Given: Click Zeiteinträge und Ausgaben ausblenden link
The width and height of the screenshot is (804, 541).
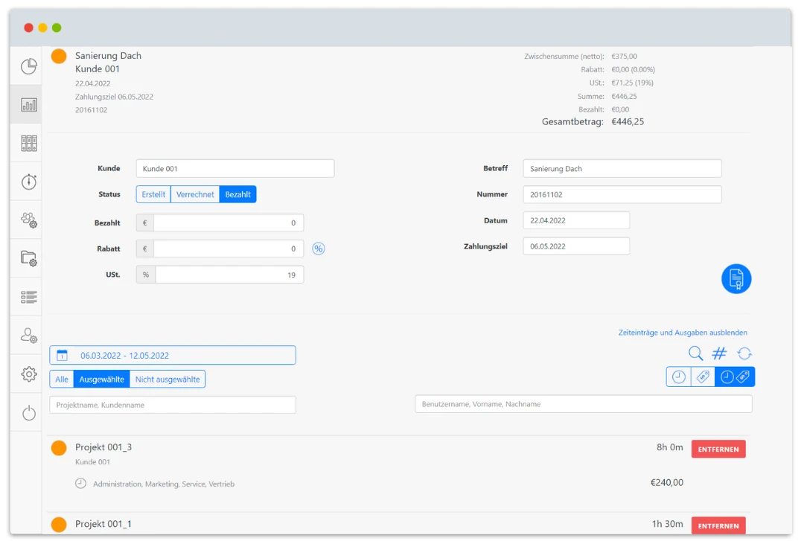Looking at the screenshot, I should click(683, 333).
